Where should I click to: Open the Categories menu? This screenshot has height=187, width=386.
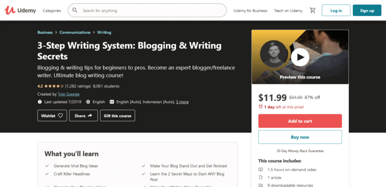pos(52,11)
